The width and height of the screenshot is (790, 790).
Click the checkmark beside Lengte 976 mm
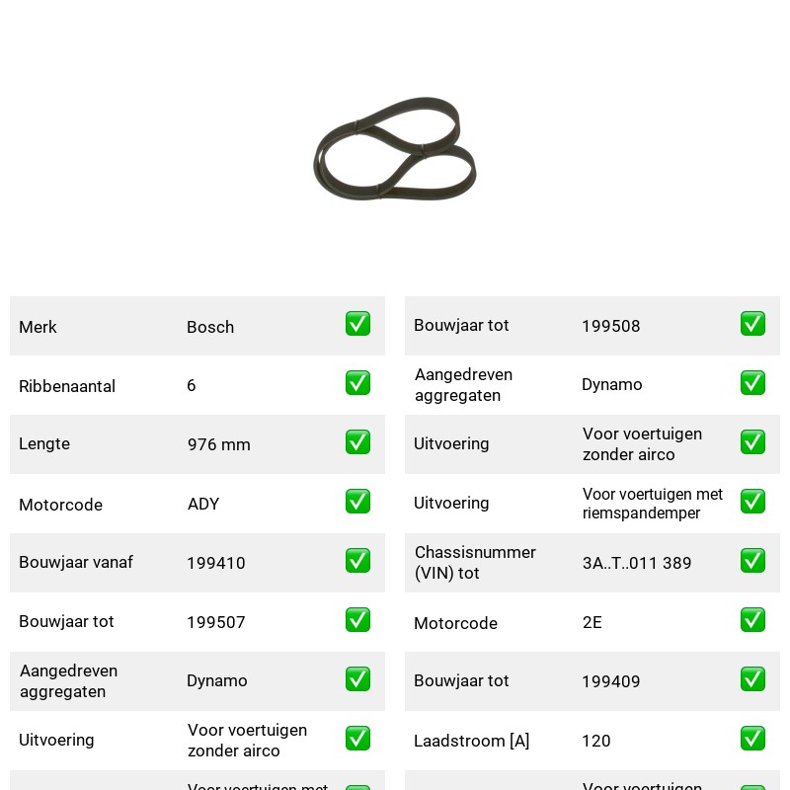click(357, 441)
